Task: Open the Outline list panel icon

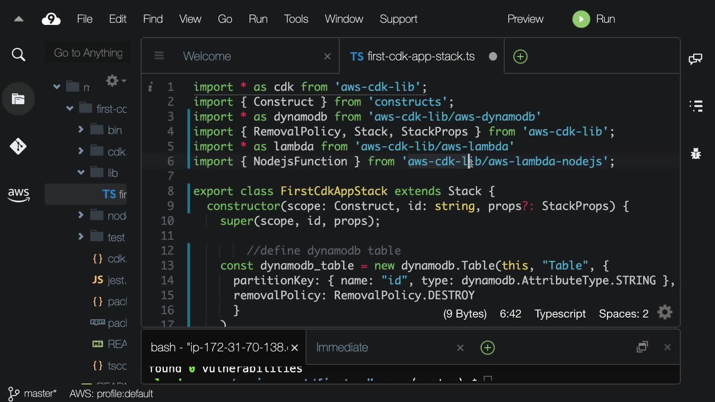Action: [x=696, y=106]
